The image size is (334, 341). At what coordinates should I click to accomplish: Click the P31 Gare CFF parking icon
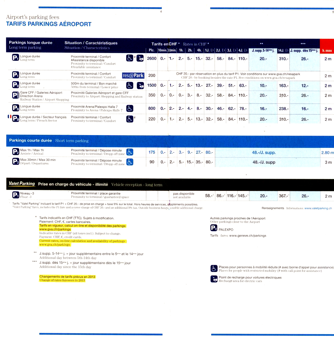[x=16, y=95]
